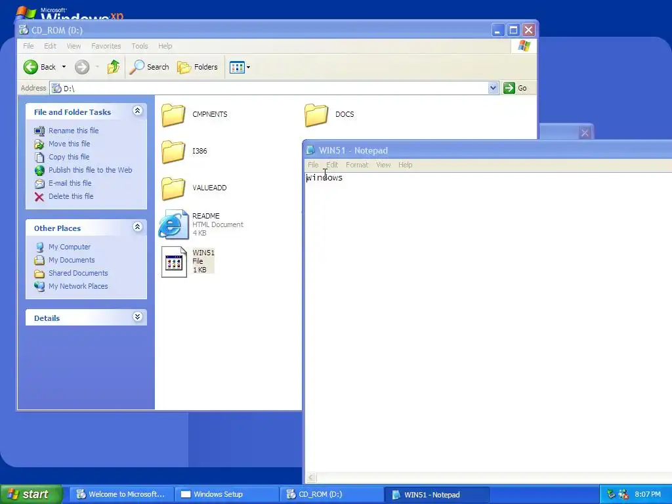
Task: Expand the Details panel
Action: (137, 317)
